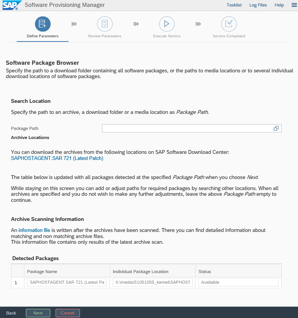The width and height of the screenshot is (298, 318).
Task: Cancel the provisioning process
Action: point(68,313)
